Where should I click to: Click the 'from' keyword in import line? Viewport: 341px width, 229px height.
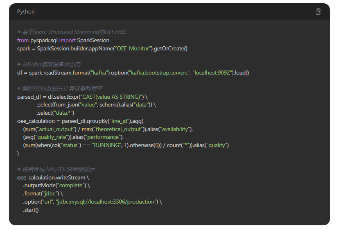[23, 41]
